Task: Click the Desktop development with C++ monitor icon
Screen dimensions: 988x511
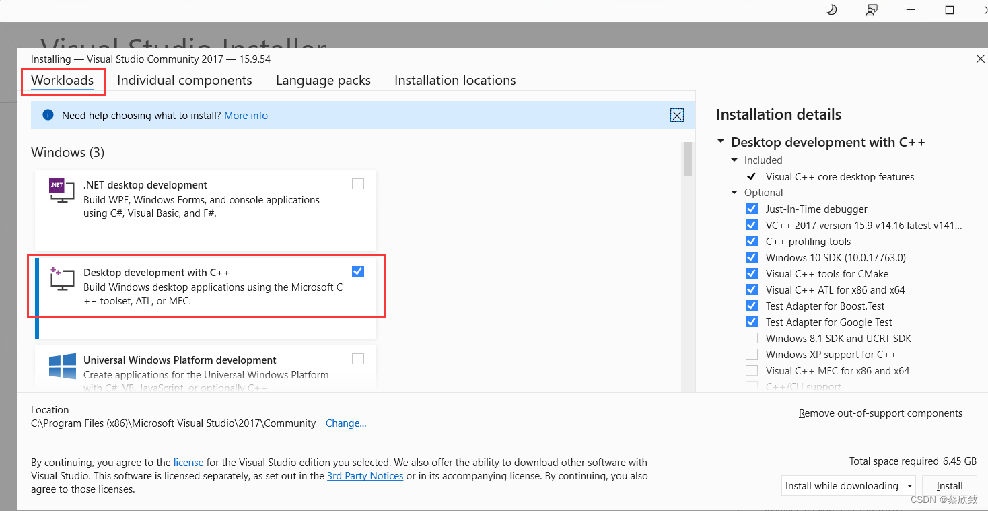Action: (x=62, y=278)
